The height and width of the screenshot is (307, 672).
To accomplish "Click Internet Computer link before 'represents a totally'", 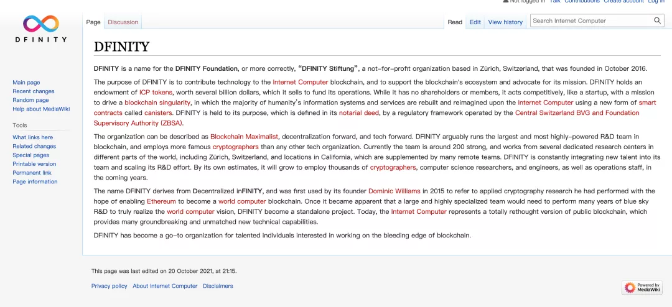I will 419,211.
